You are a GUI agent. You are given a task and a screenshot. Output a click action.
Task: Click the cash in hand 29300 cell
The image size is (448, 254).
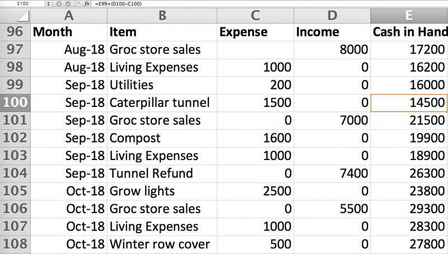409,209
